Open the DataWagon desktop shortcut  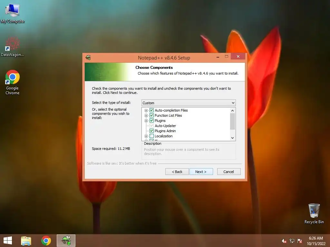point(13,47)
